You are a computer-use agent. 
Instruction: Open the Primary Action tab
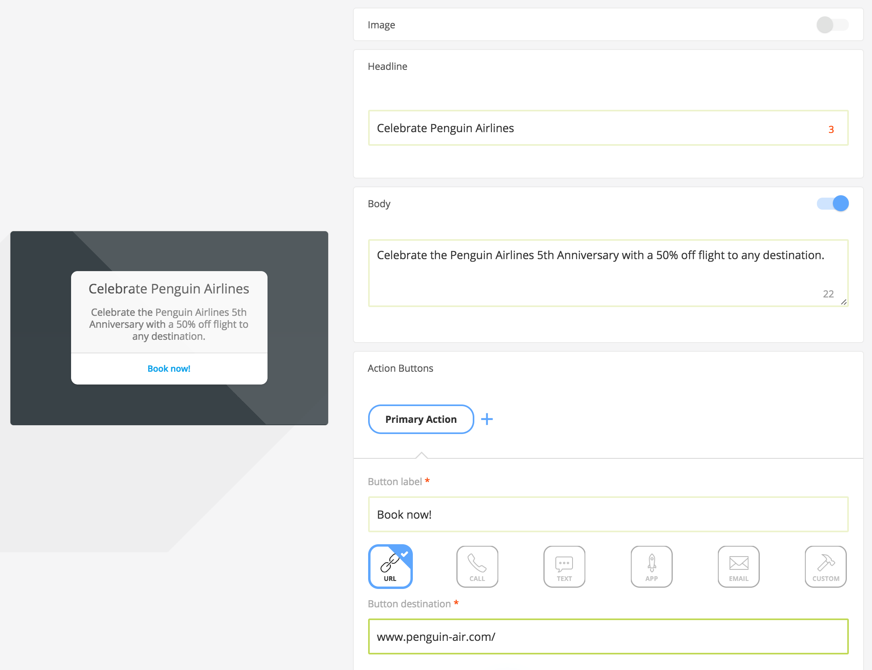click(x=421, y=419)
